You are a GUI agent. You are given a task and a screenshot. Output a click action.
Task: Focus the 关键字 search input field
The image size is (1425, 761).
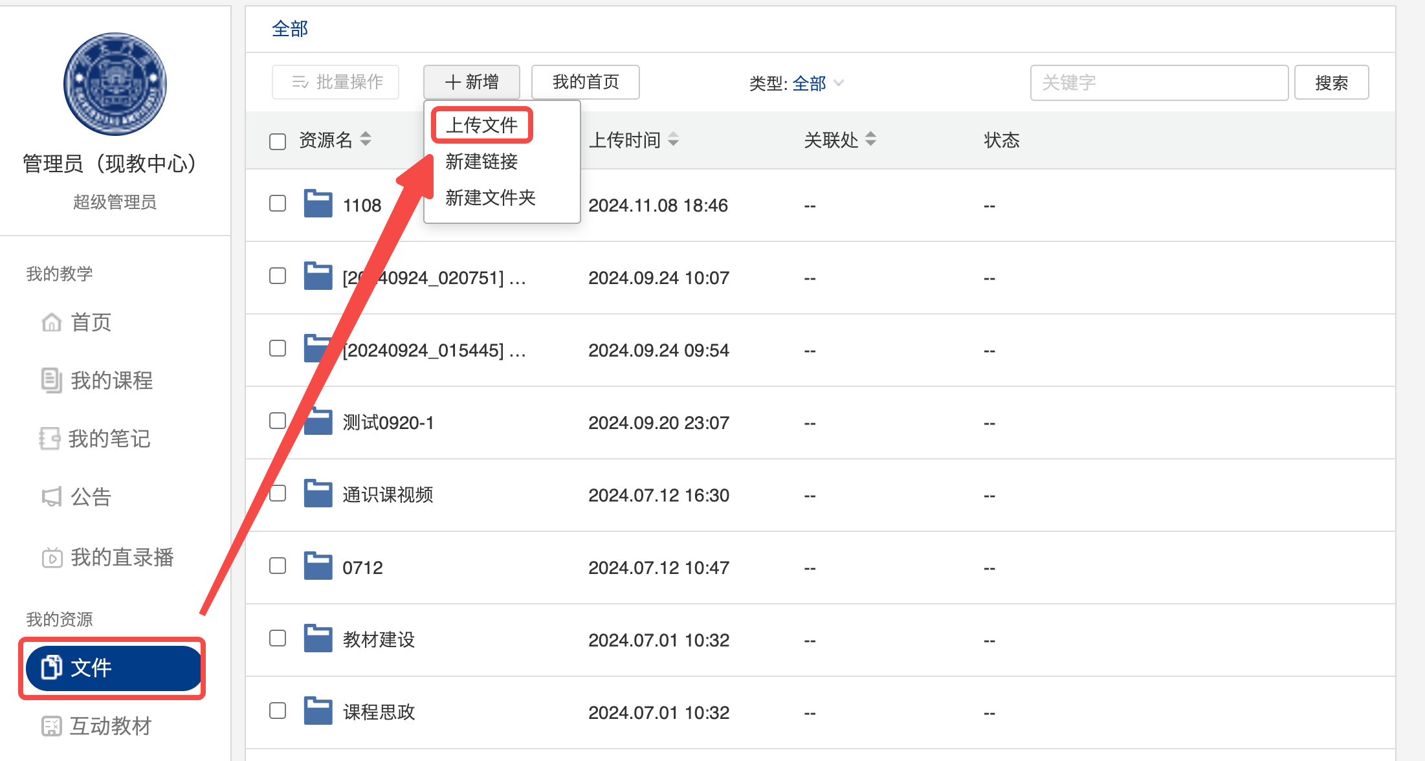point(1158,83)
